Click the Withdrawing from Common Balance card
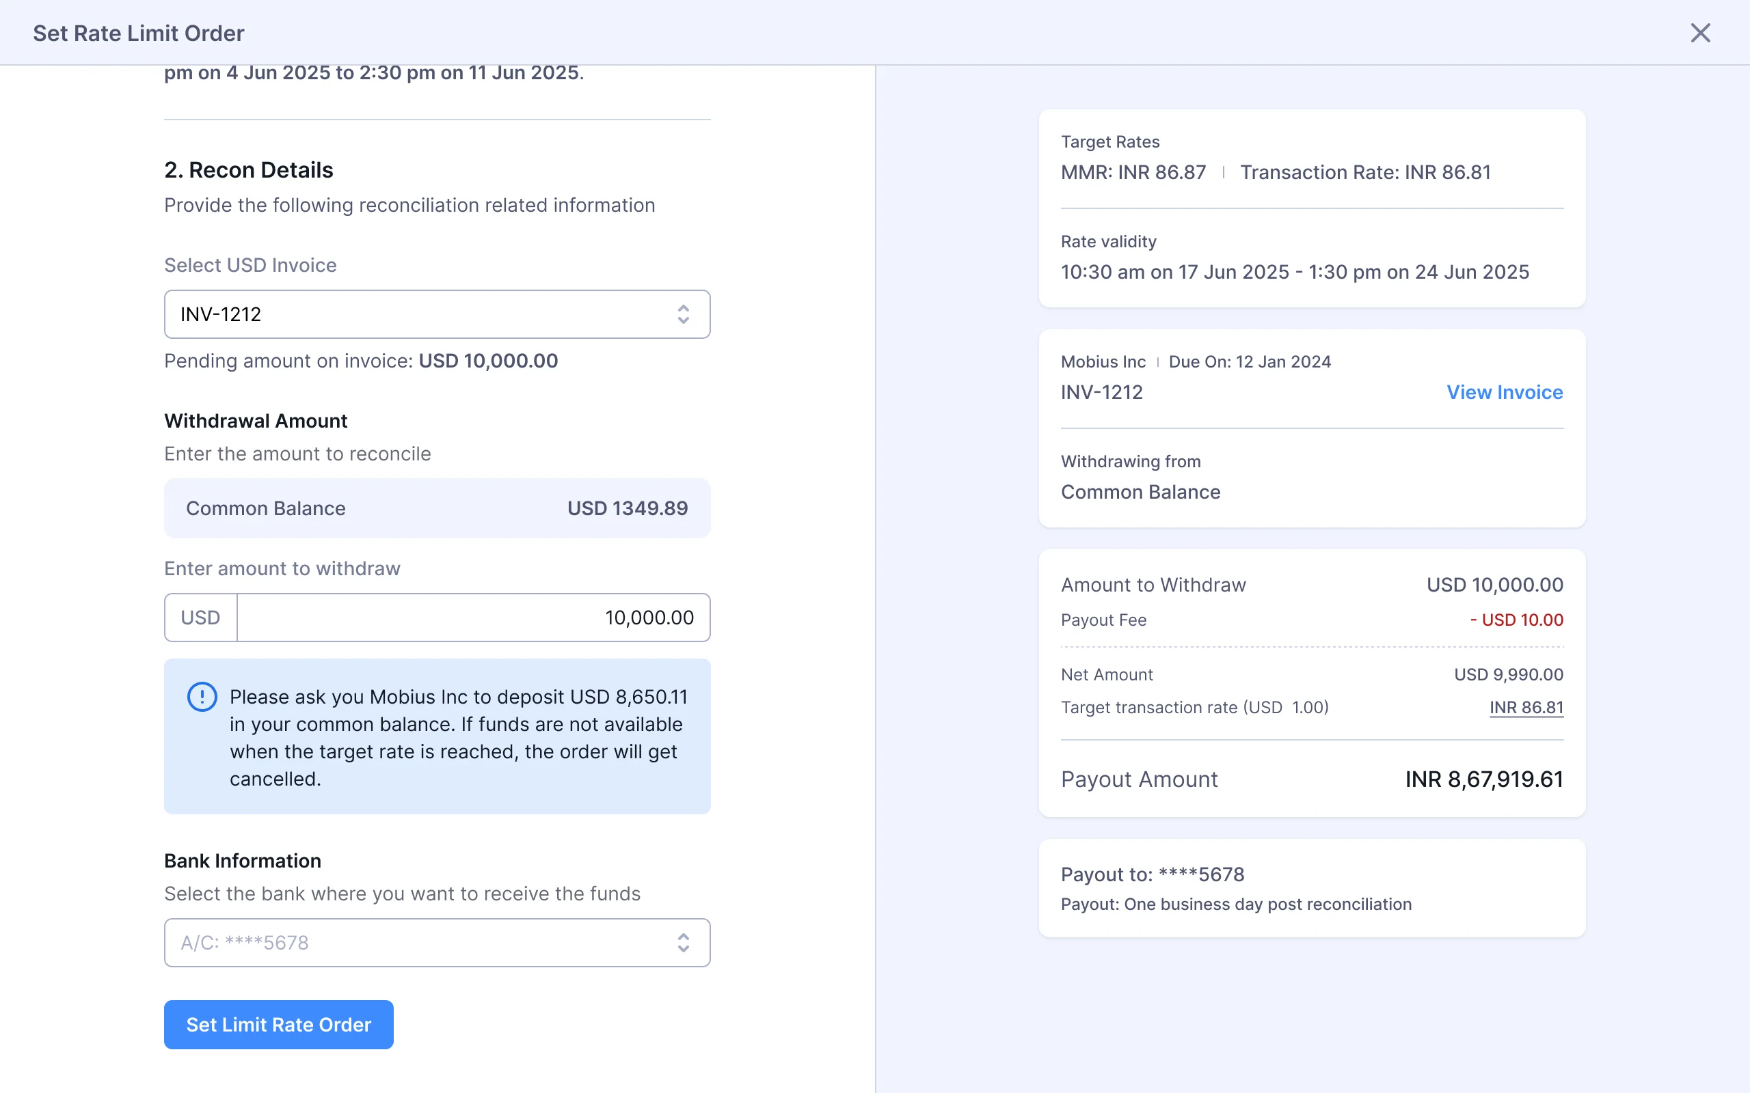Viewport: 1750px width, 1093px height. click(1311, 477)
